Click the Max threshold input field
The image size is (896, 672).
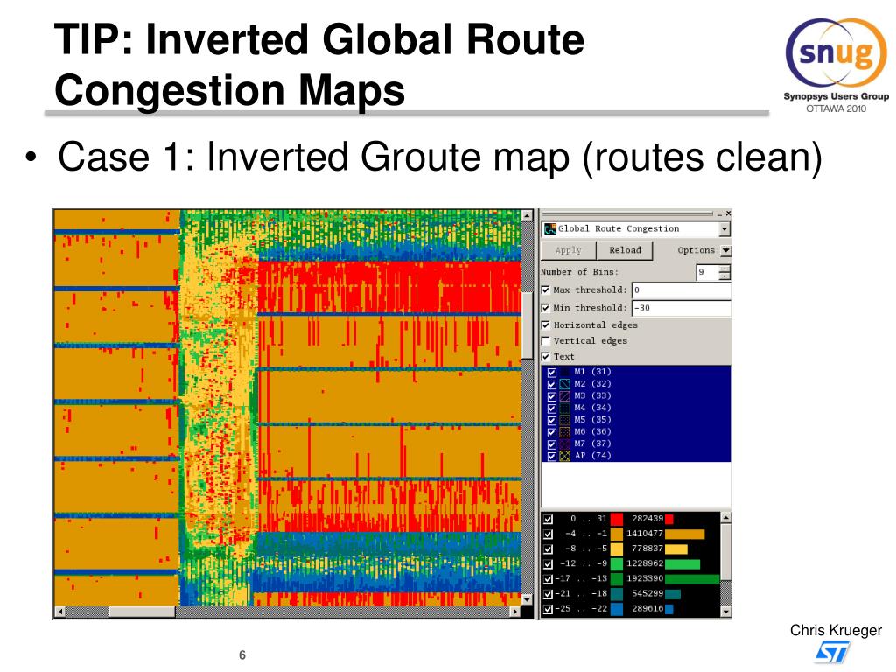coord(681,290)
